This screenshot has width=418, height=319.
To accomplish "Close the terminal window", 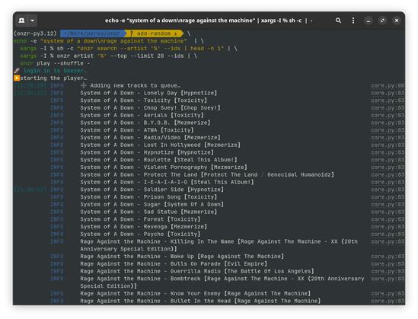I will click(x=397, y=21).
